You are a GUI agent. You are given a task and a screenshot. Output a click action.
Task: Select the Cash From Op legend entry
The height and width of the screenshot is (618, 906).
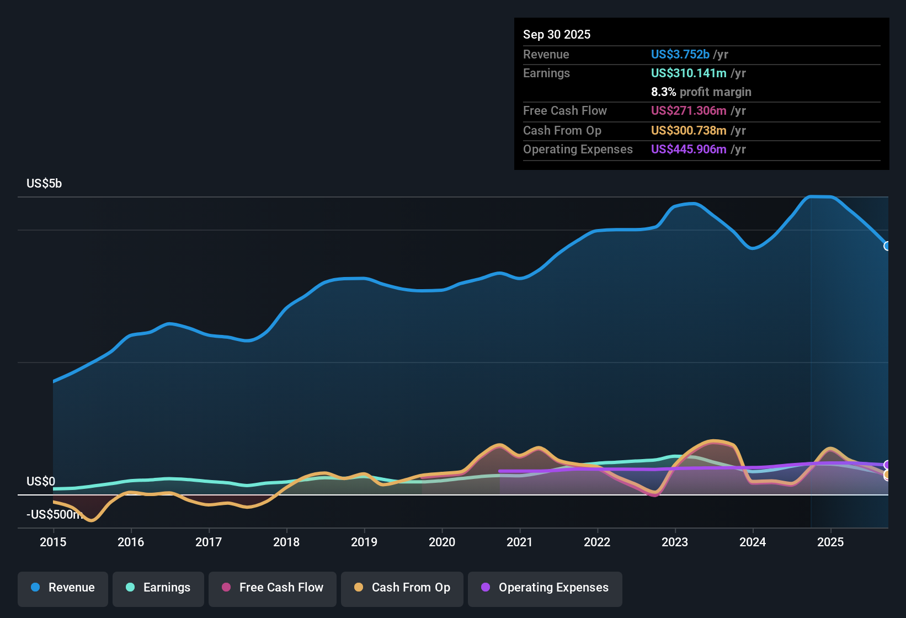402,588
